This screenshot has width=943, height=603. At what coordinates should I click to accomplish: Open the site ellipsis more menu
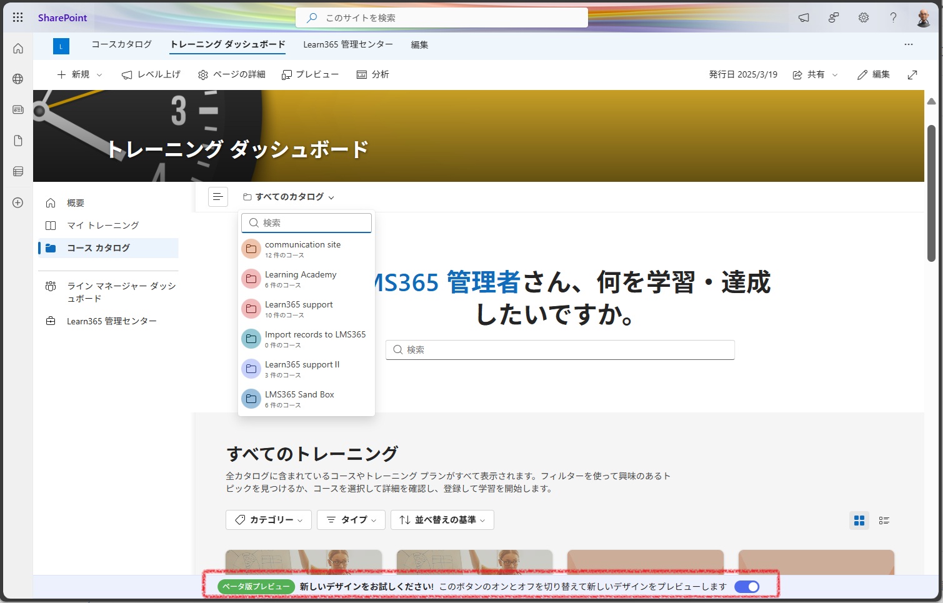[909, 44]
